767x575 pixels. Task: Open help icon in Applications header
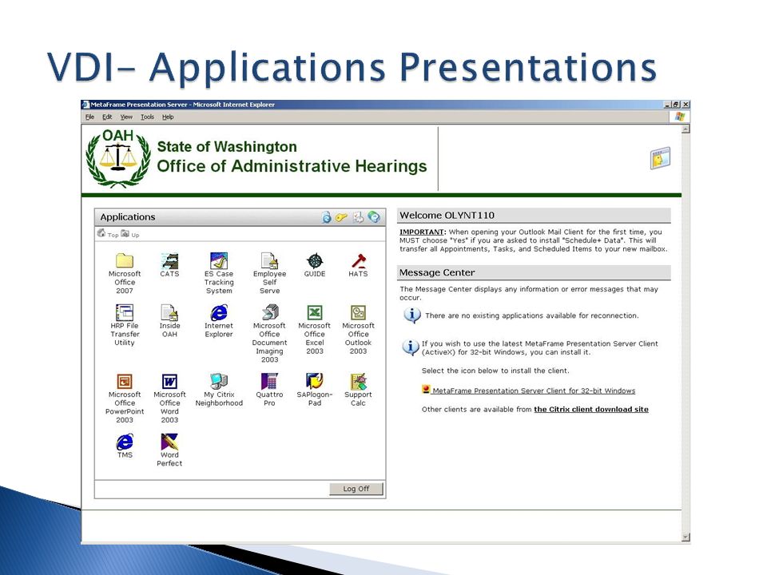(374, 217)
